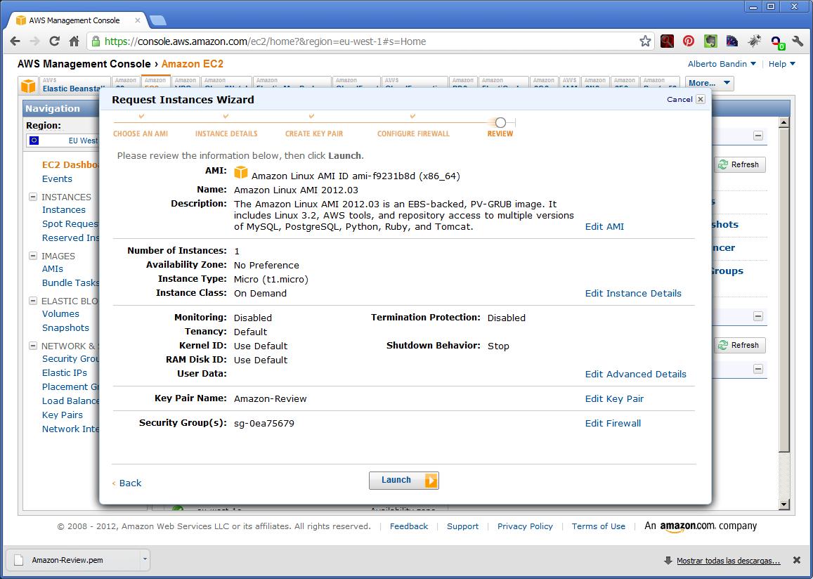Collapse the NETWORK & SECURITY section
This screenshot has width=813, height=579.
coord(32,346)
